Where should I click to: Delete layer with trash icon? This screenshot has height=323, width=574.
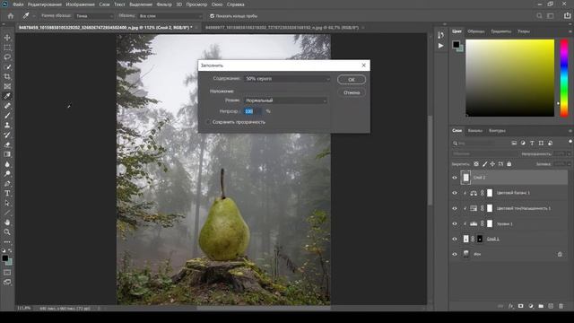pos(561,306)
